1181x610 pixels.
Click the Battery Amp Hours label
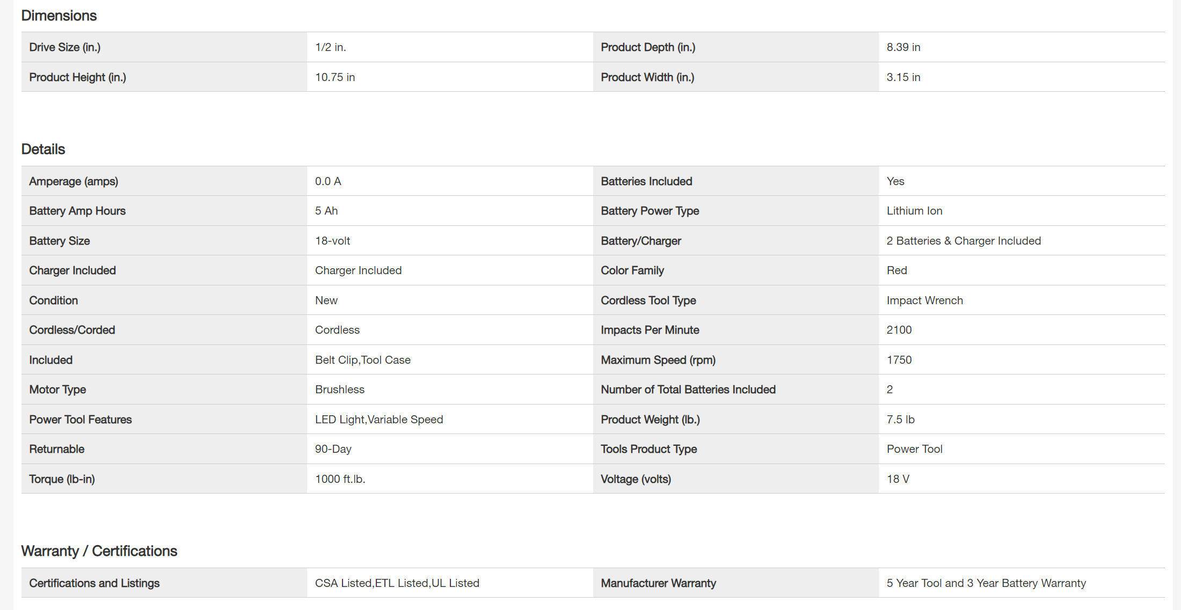point(77,211)
